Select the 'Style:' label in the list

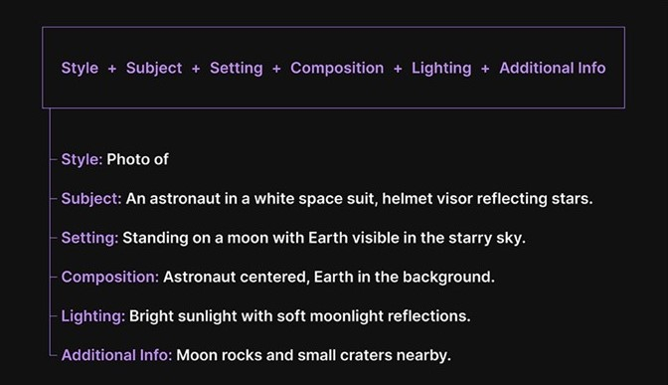[x=82, y=159]
